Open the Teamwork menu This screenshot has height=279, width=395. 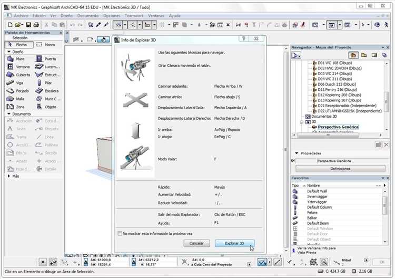[x=134, y=16]
